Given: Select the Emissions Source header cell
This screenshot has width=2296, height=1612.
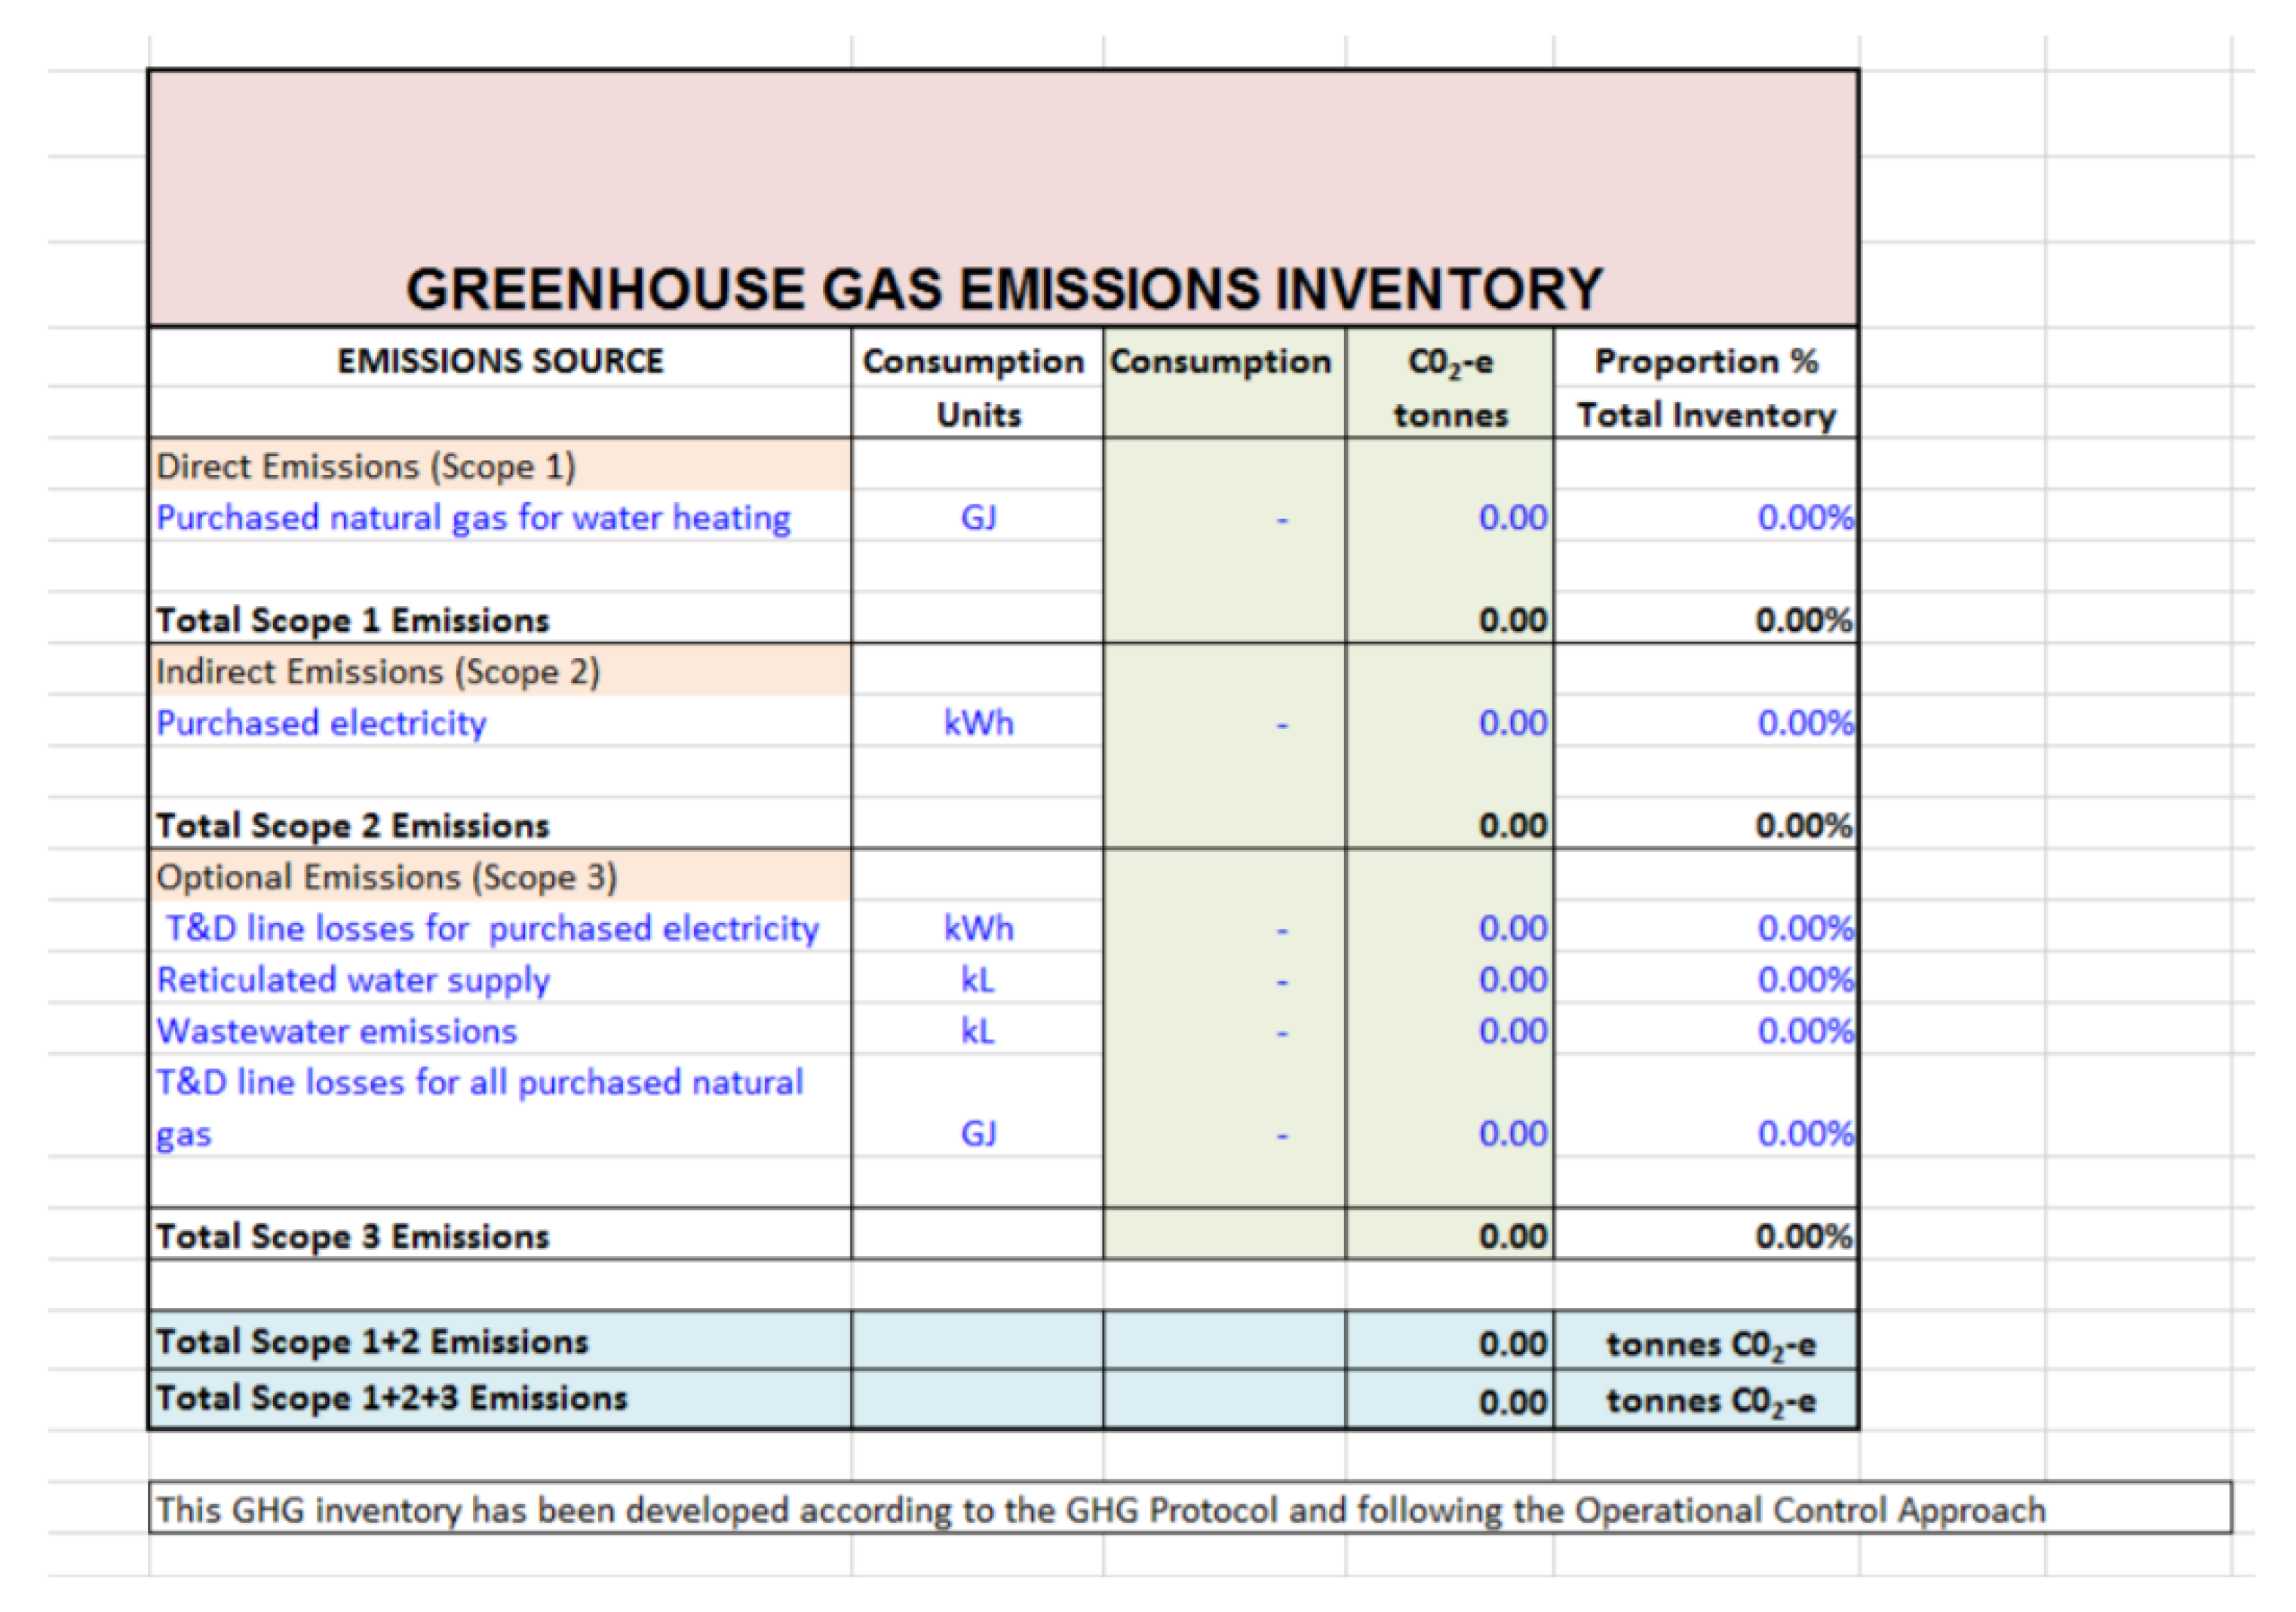Looking at the screenshot, I should [x=500, y=360].
